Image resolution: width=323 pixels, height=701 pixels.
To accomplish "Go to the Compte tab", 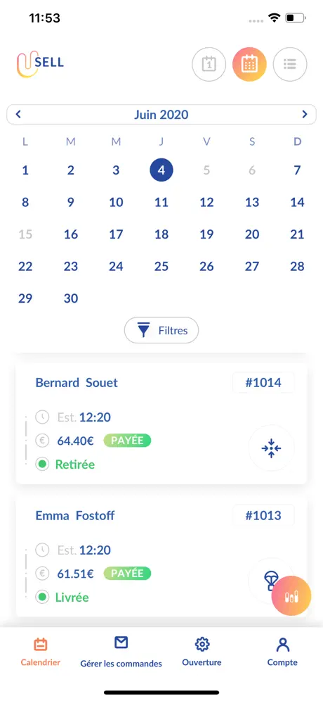I will tap(282, 651).
